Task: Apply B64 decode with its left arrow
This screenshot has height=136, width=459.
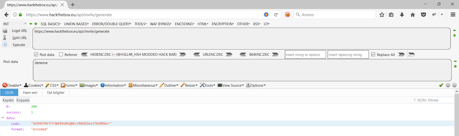Action: tap(243, 54)
